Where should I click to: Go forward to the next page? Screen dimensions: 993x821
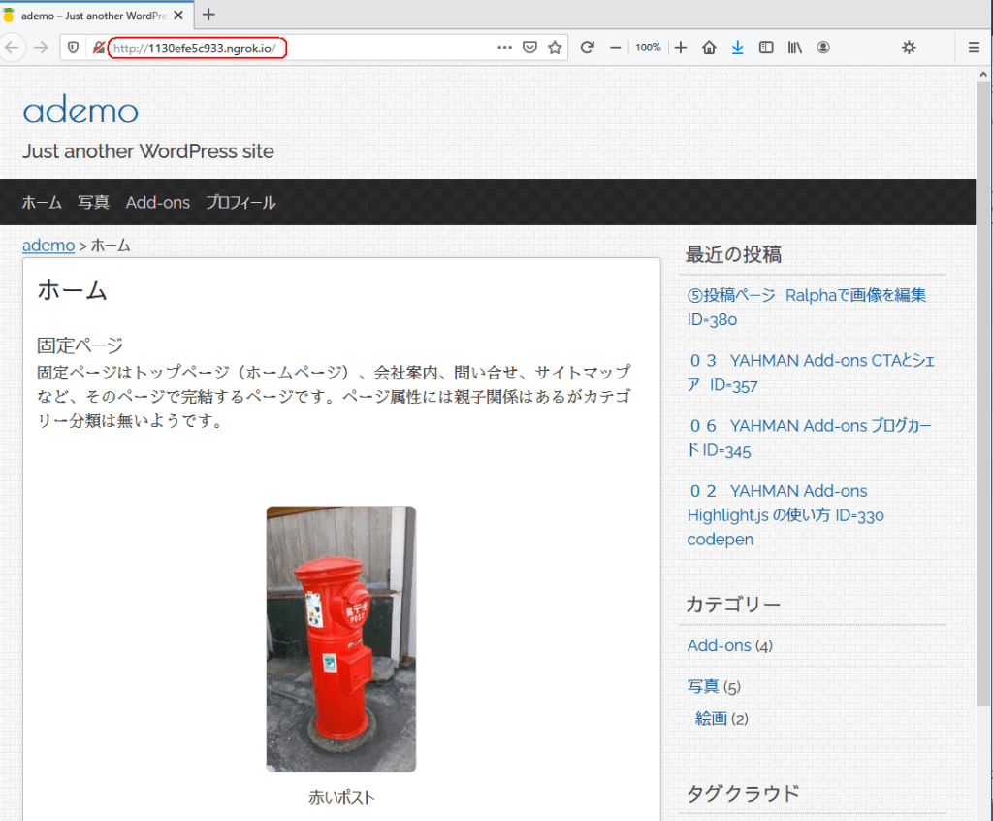point(41,48)
